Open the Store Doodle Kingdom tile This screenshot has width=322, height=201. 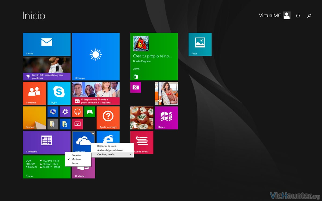tap(154, 57)
